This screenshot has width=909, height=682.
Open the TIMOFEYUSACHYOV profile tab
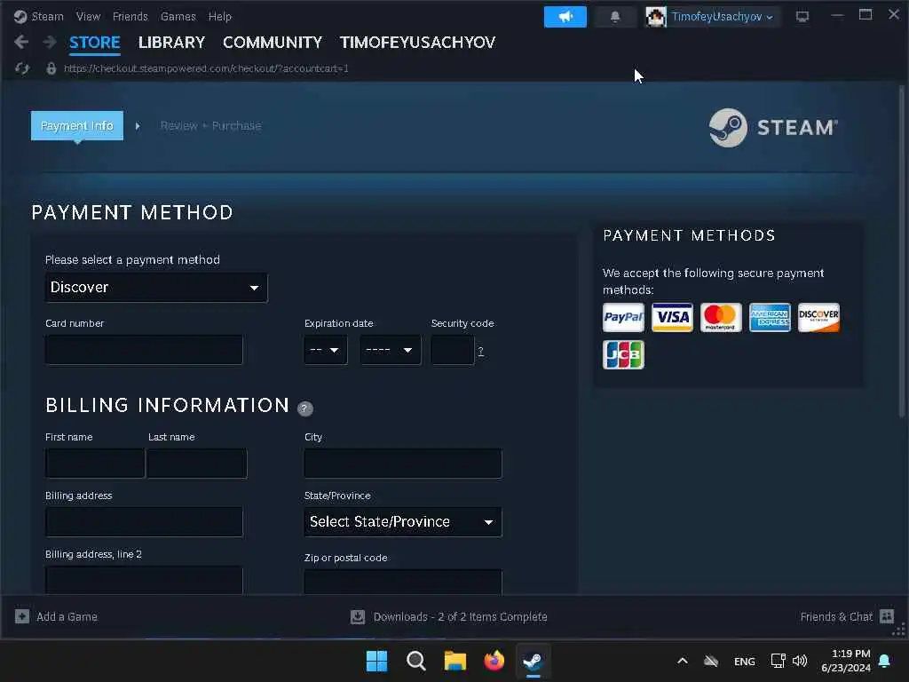click(x=418, y=43)
